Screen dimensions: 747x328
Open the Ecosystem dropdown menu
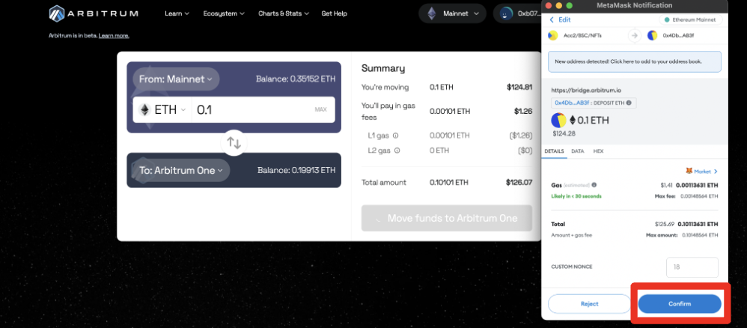pyautogui.click(x=224, y=13)
